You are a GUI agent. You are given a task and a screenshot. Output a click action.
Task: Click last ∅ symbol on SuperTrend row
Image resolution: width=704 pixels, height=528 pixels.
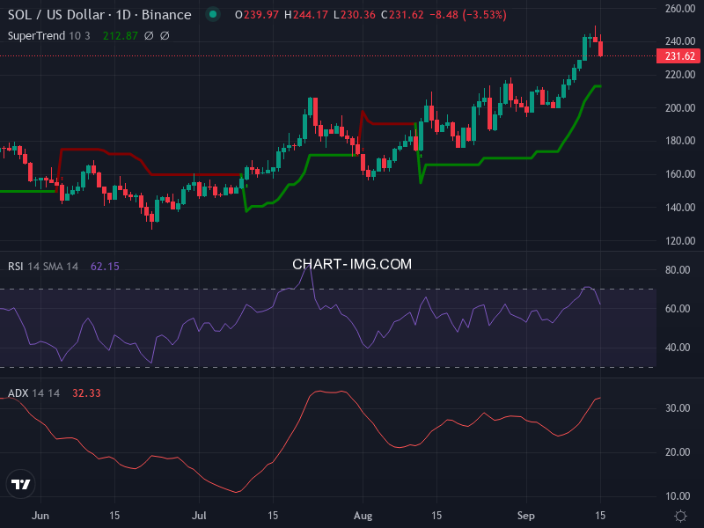click(x=165, y=36)
